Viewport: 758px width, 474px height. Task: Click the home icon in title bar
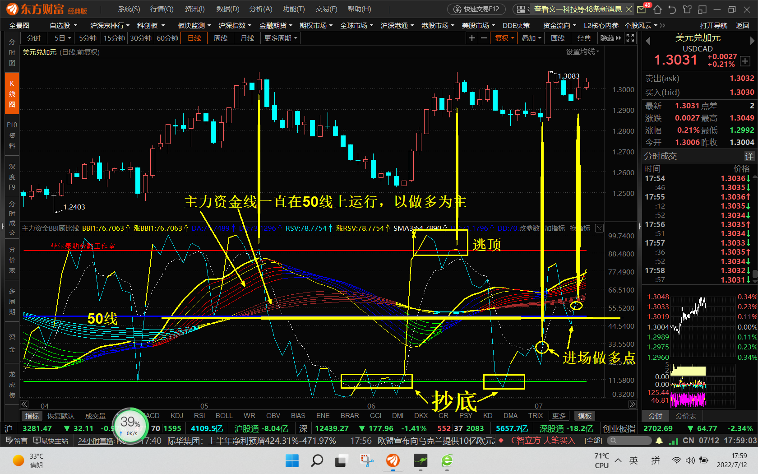coord(657,9)
